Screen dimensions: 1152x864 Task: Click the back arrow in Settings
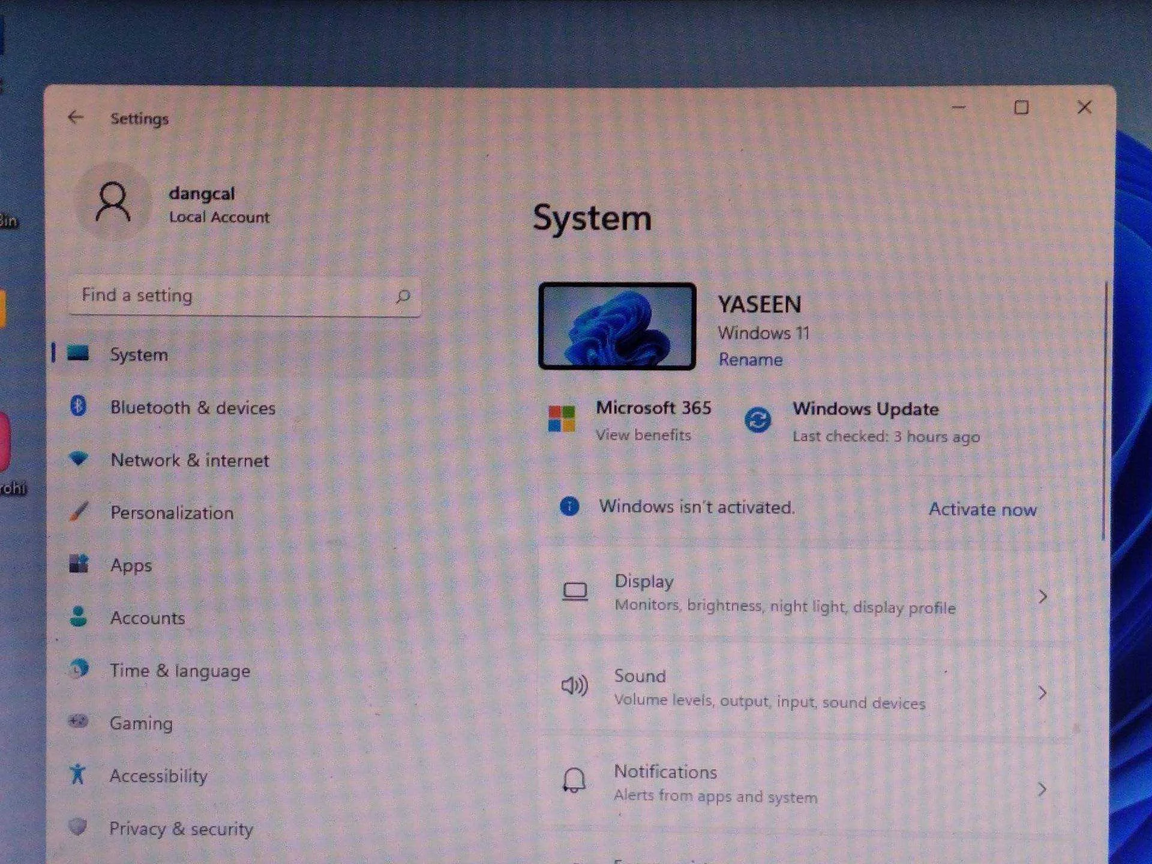[x=76, y=117]
